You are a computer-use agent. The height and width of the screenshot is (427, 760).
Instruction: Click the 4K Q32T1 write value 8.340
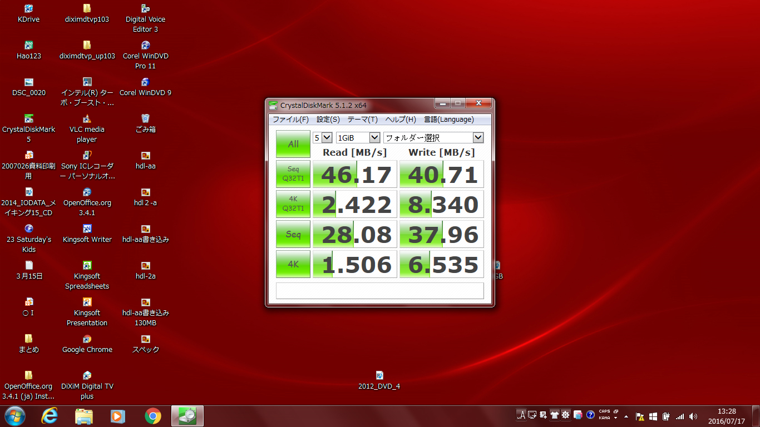pyautogui.click(x=442, y=204)
